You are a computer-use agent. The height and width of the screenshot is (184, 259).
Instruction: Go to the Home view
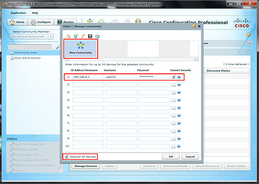pyautogui.click(x=17, y=22)
